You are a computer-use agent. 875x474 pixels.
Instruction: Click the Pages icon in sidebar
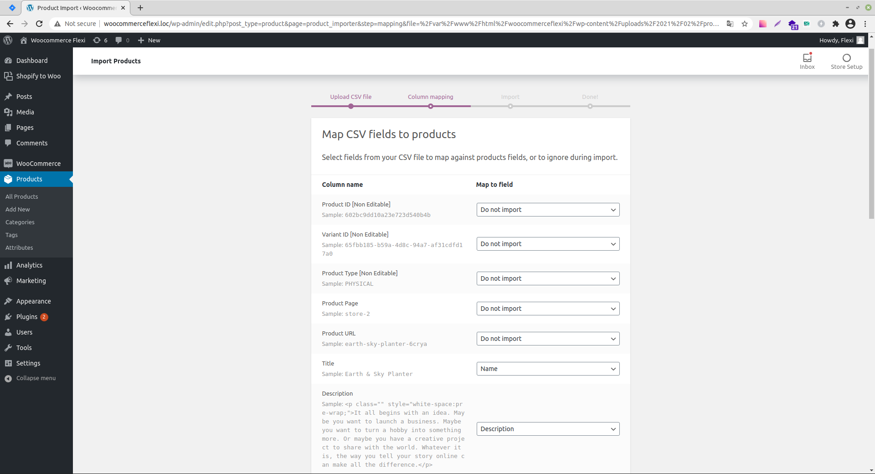(8, 128)
